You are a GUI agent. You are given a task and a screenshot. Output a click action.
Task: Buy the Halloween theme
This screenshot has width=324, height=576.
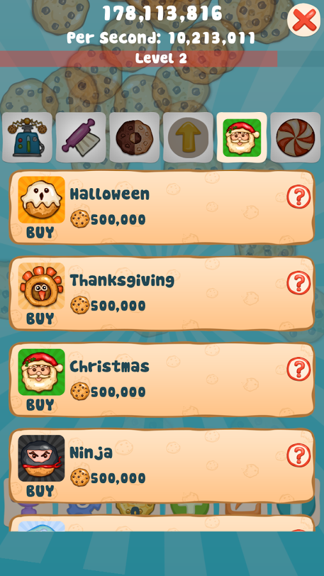[x=40, y=232]
